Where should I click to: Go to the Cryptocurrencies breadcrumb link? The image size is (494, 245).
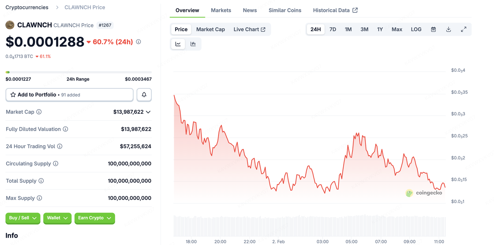click(27, 7)
